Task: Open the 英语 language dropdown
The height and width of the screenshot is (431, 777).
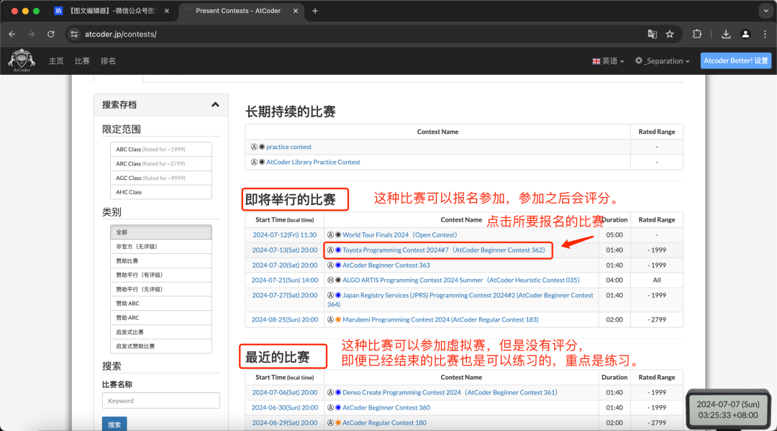Action: (x=606, y=61)
